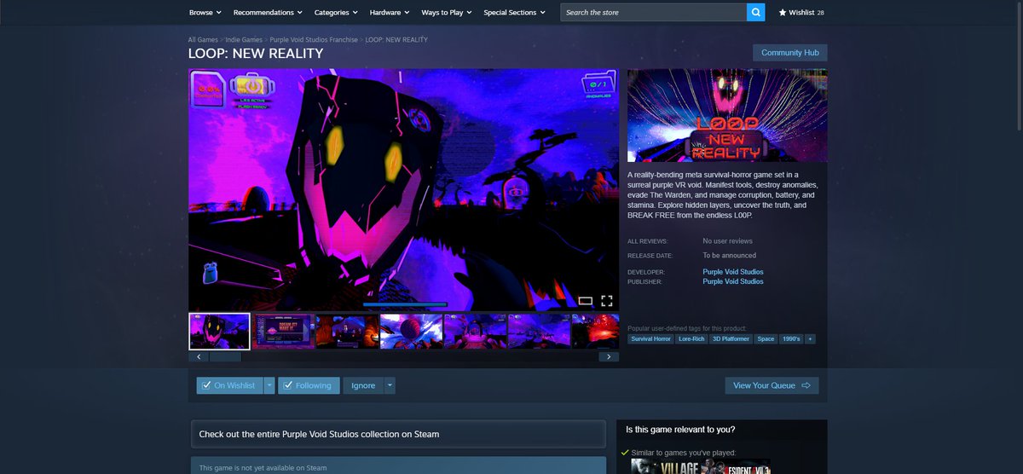Image resolution: width=1023 pixels, height=474 pixels.
Task: Open publisher Purple Void Studios link
Action: coord(732,281)
